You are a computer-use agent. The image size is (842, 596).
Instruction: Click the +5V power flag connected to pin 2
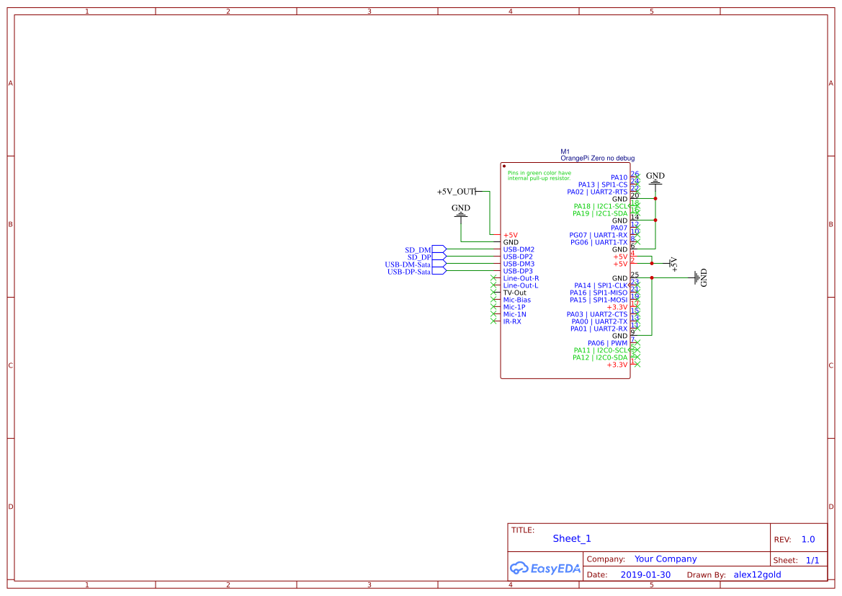pyautogui.click(x=673, y=264)
